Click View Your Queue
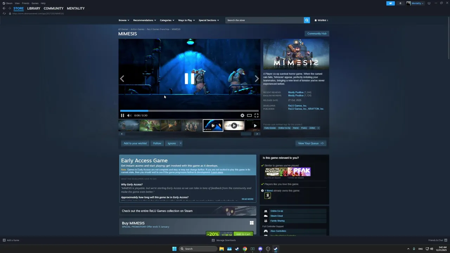This screenshot has height=253, width=450. [x=311, y=143]
